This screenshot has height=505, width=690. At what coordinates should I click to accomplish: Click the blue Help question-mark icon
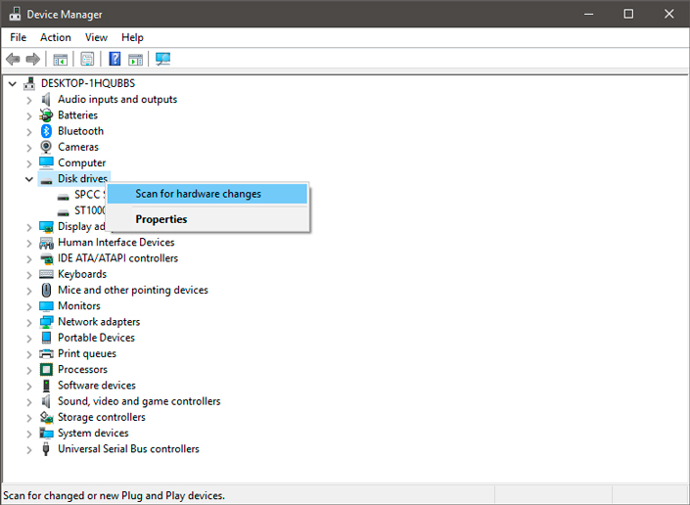(115, 59)
